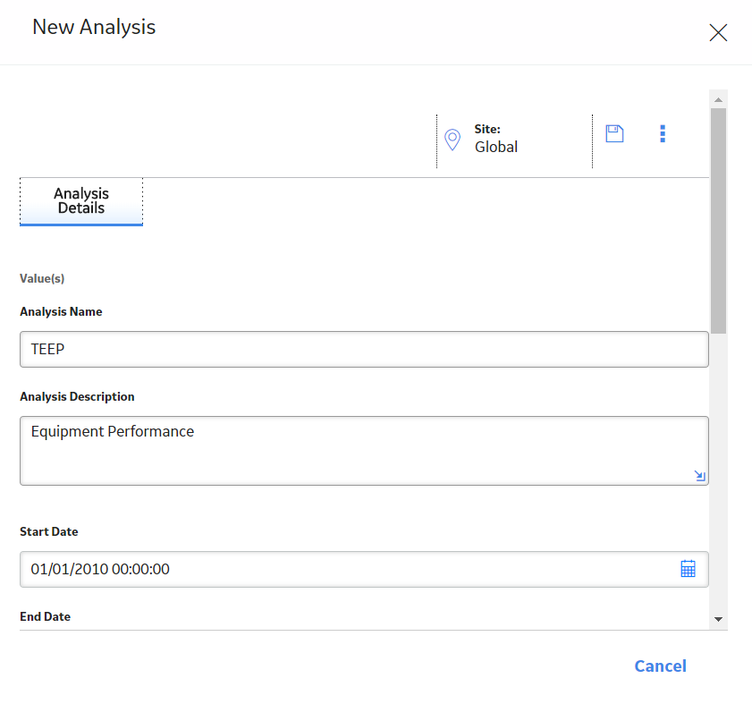Cancel the new analysis
The height and width of the screenshot is (704, 752).
coord(660,666)
